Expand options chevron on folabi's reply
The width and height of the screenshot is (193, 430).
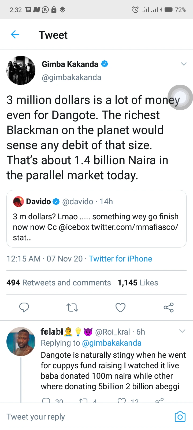tap(182, 331)
